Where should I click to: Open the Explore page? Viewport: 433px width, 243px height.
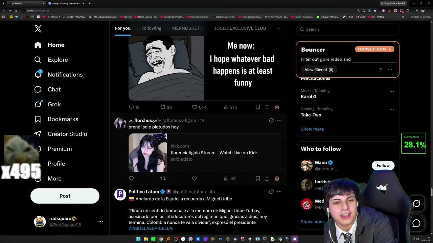[x=51, y=60]
